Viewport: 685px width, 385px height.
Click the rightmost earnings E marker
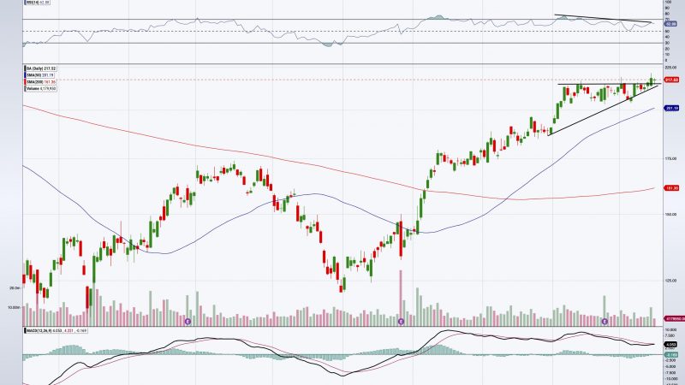coord(605,321)
